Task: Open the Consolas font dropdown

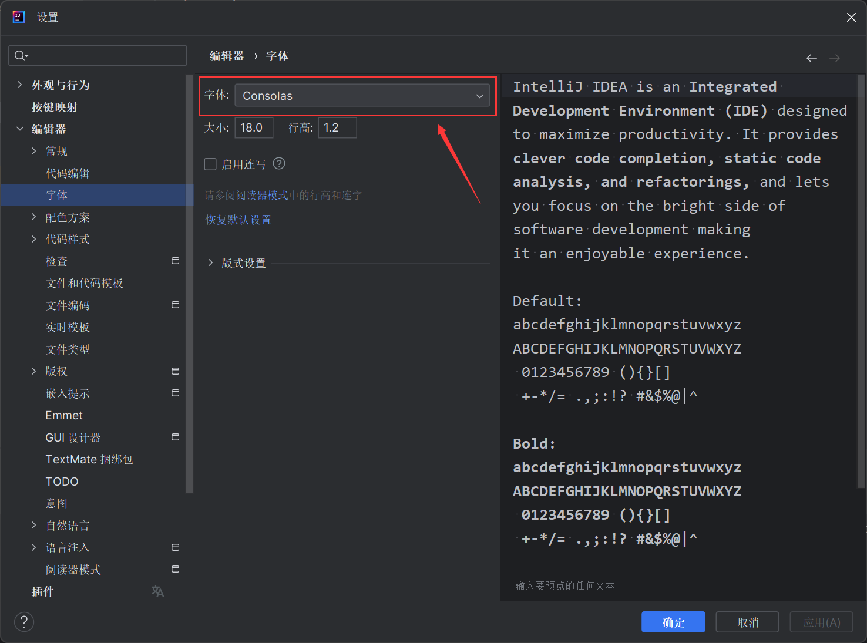Action: [x=362, y=96]
